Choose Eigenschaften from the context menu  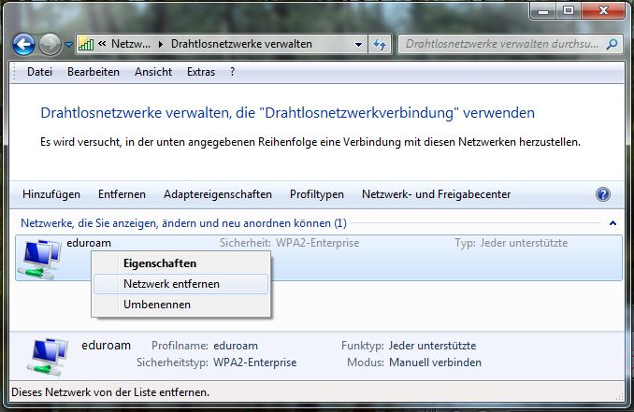pyautogui.click(x=180, y=263)
